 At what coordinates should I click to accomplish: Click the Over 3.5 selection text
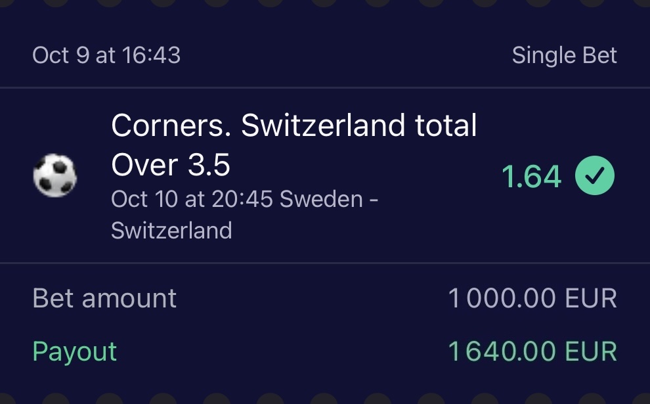(x=171, y=166)
